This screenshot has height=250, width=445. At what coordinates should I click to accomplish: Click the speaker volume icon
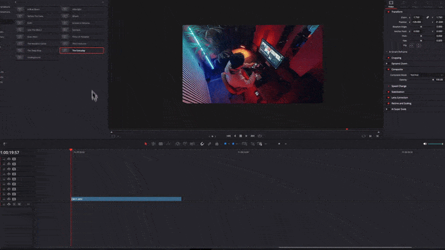[x=425, y=144]
